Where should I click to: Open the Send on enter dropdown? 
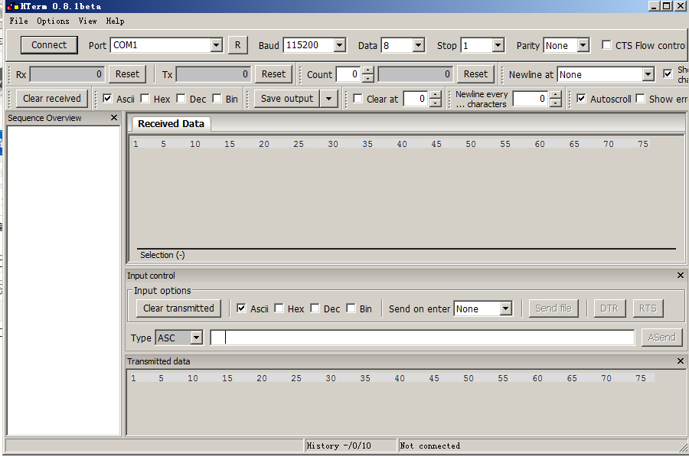[506, 308]
